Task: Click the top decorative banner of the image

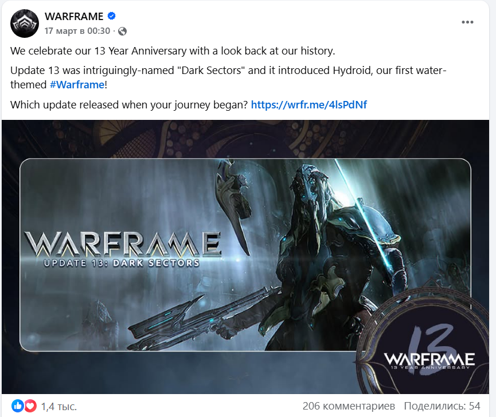Action: pos(245,139)
